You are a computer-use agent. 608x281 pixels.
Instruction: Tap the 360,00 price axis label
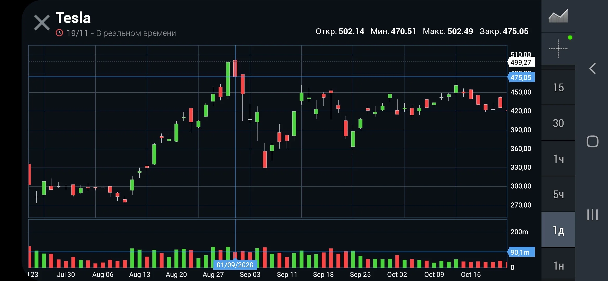click(521, 149)
